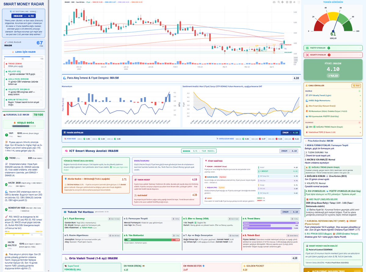This screenshot has height=272, width=366.
Task: Activate the pan tool above the price chart
Action: [282, 2]
